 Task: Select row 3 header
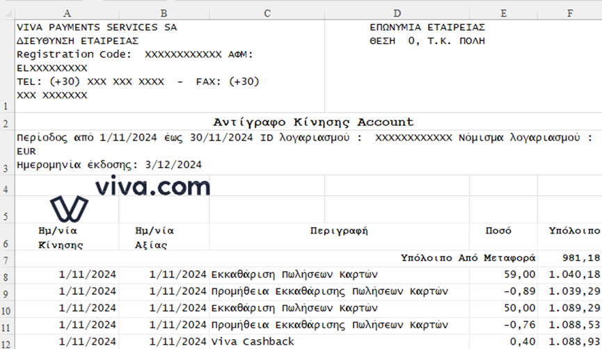pyautogui.click(x=7, y=153)
